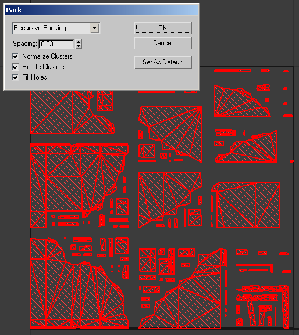The height and width of the screenshot is (335, 299).
Task: Click the Set As Default button
Action: 163,62
